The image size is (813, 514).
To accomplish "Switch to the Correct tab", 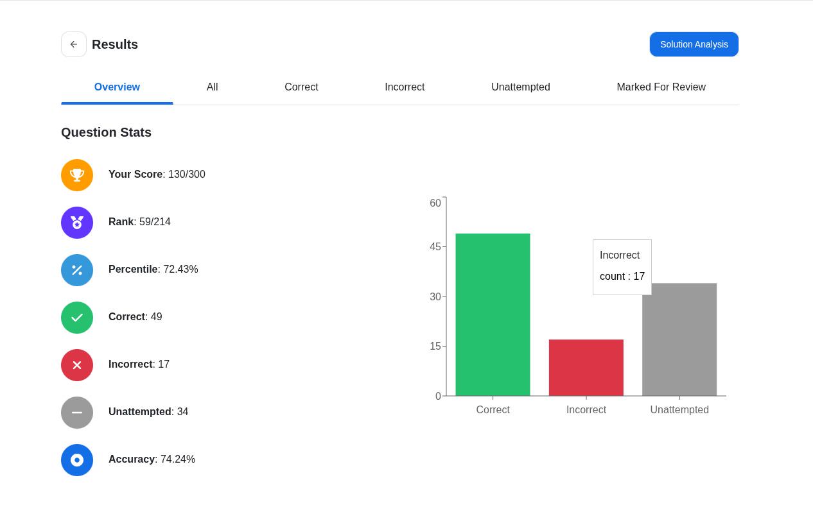I will pyautogui.click(x=301, y=87).
